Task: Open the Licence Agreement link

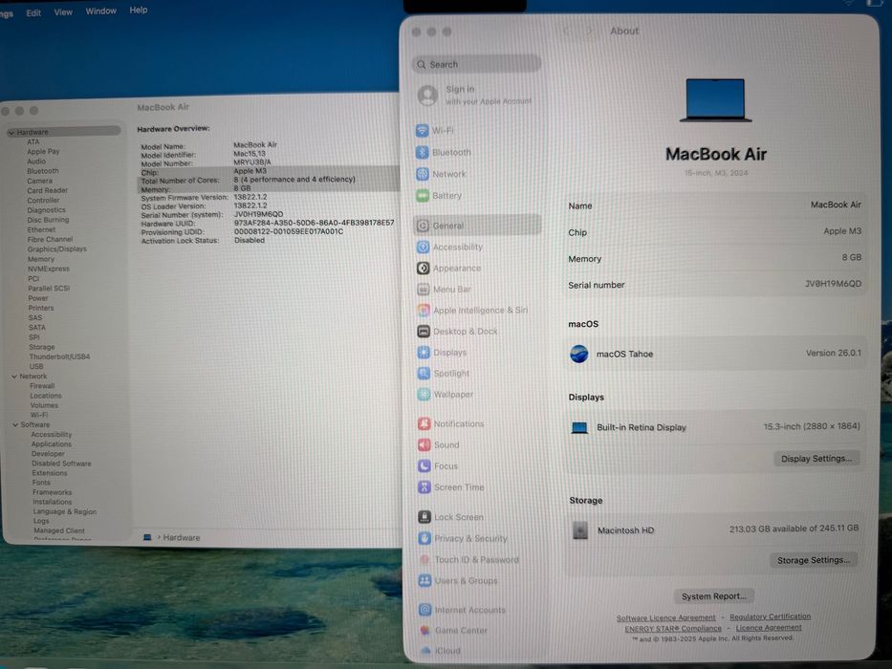Action: pos(769,628)
